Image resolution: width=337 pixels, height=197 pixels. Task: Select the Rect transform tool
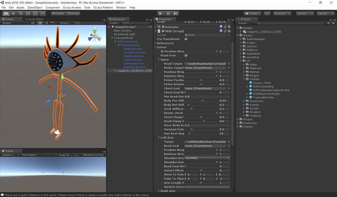coord(35,13)
